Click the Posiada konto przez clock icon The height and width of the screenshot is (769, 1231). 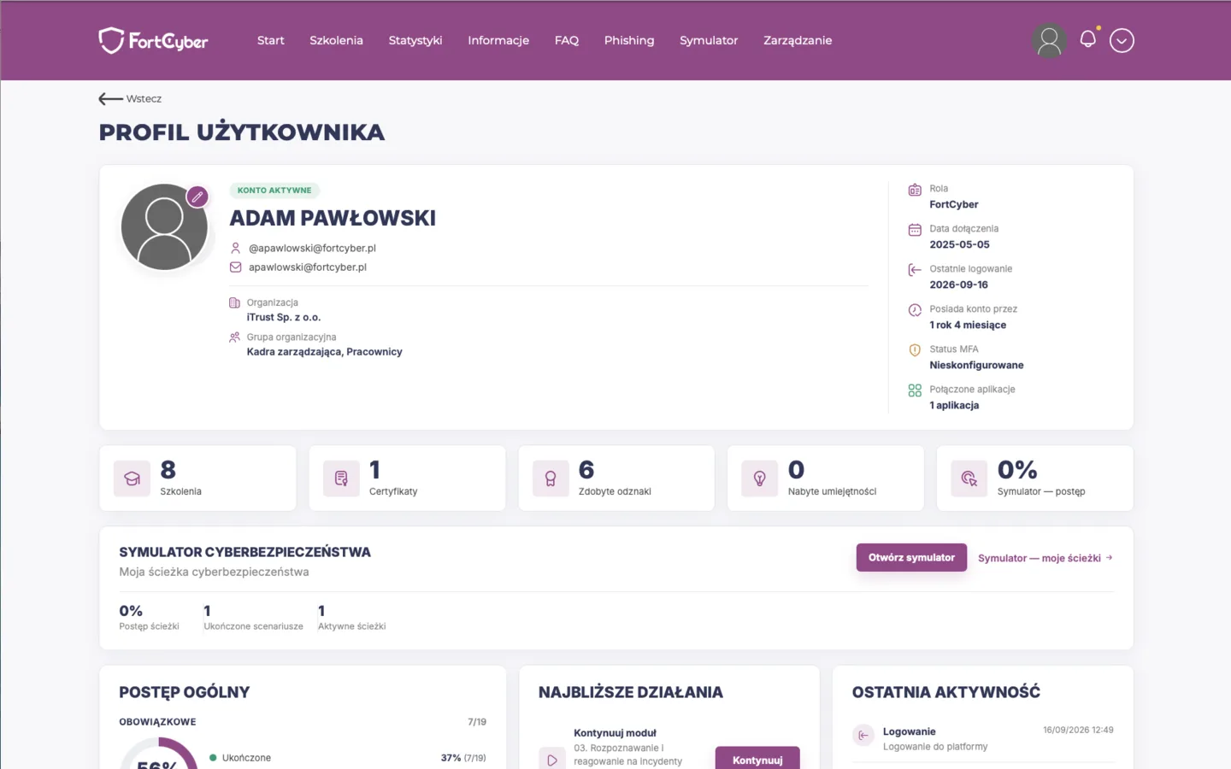tap(915, 310)
